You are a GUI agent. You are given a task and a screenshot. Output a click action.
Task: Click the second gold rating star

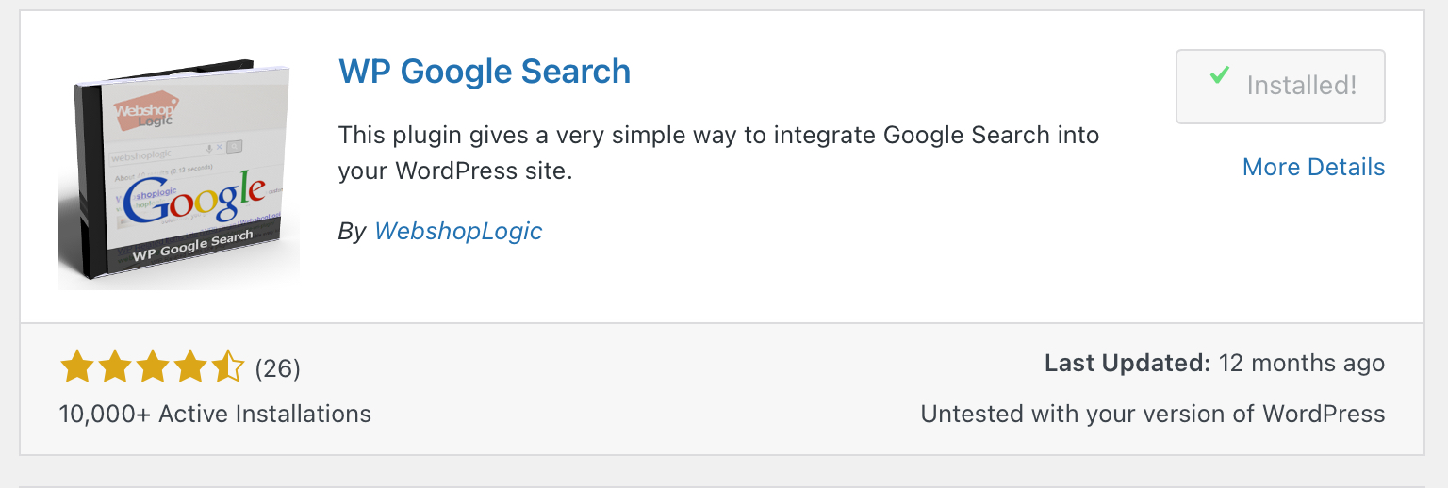[114, 367]
